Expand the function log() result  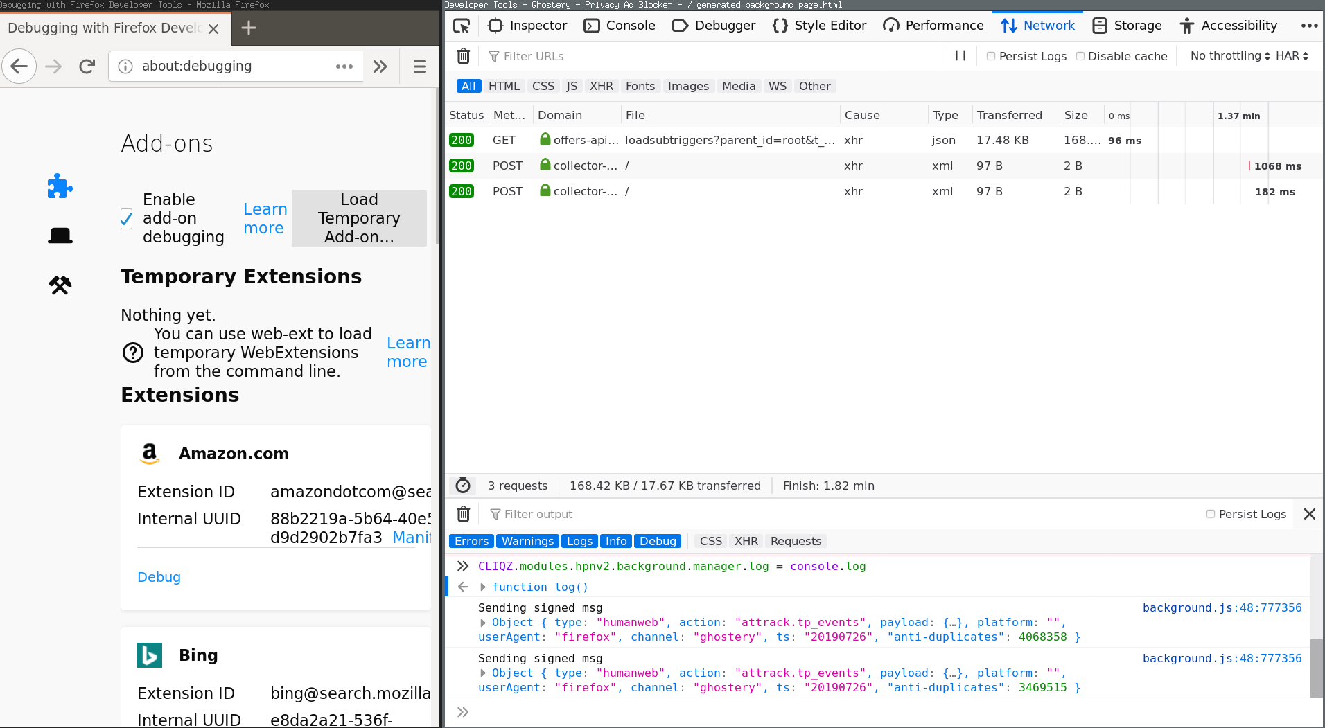(x=483, y=587)
